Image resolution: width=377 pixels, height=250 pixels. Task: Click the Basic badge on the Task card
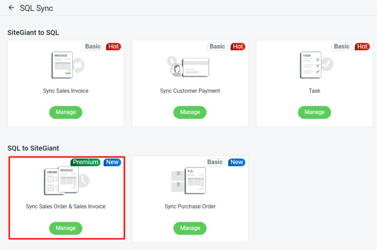tap(342, 46)
